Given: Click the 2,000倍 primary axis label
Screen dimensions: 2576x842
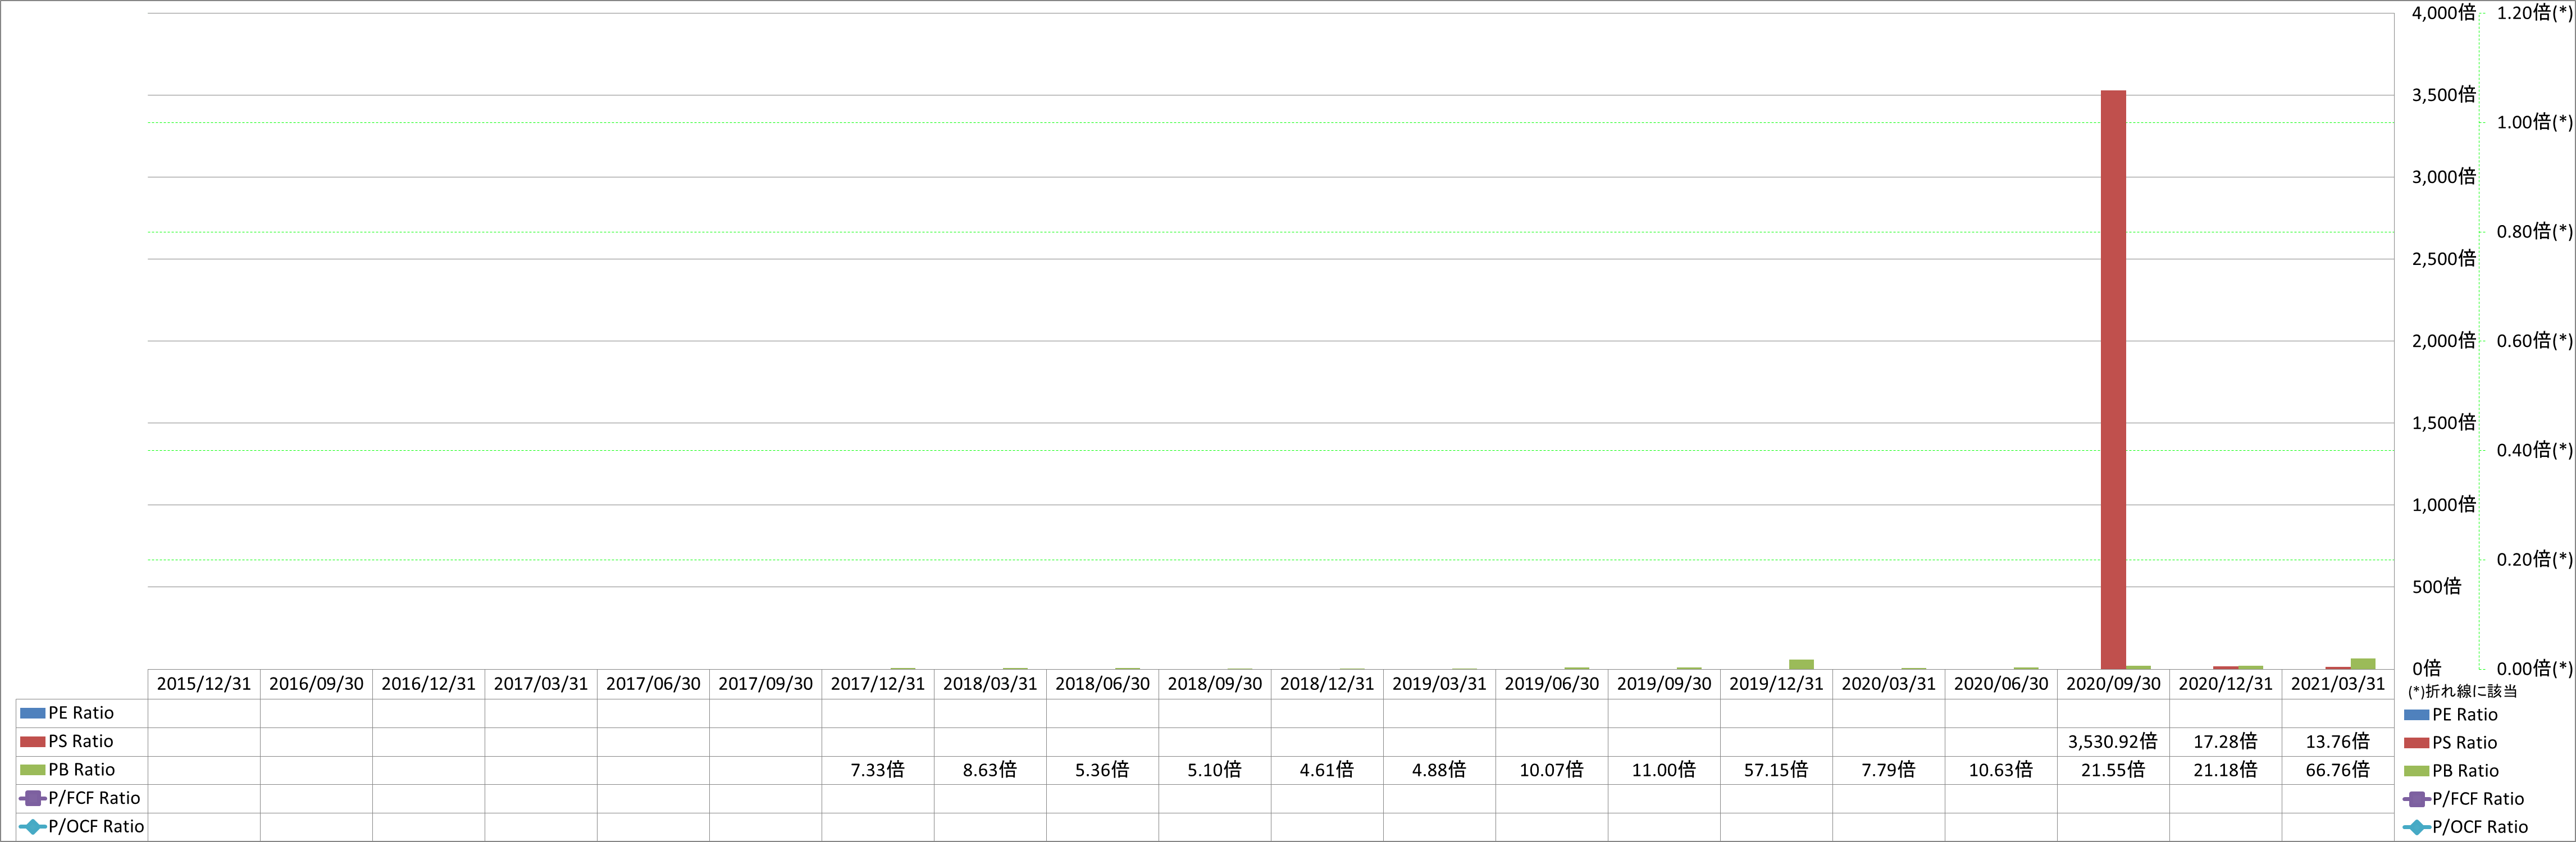Looking at the screenshot, I should pyautogui.click(x=2443, y=341).
